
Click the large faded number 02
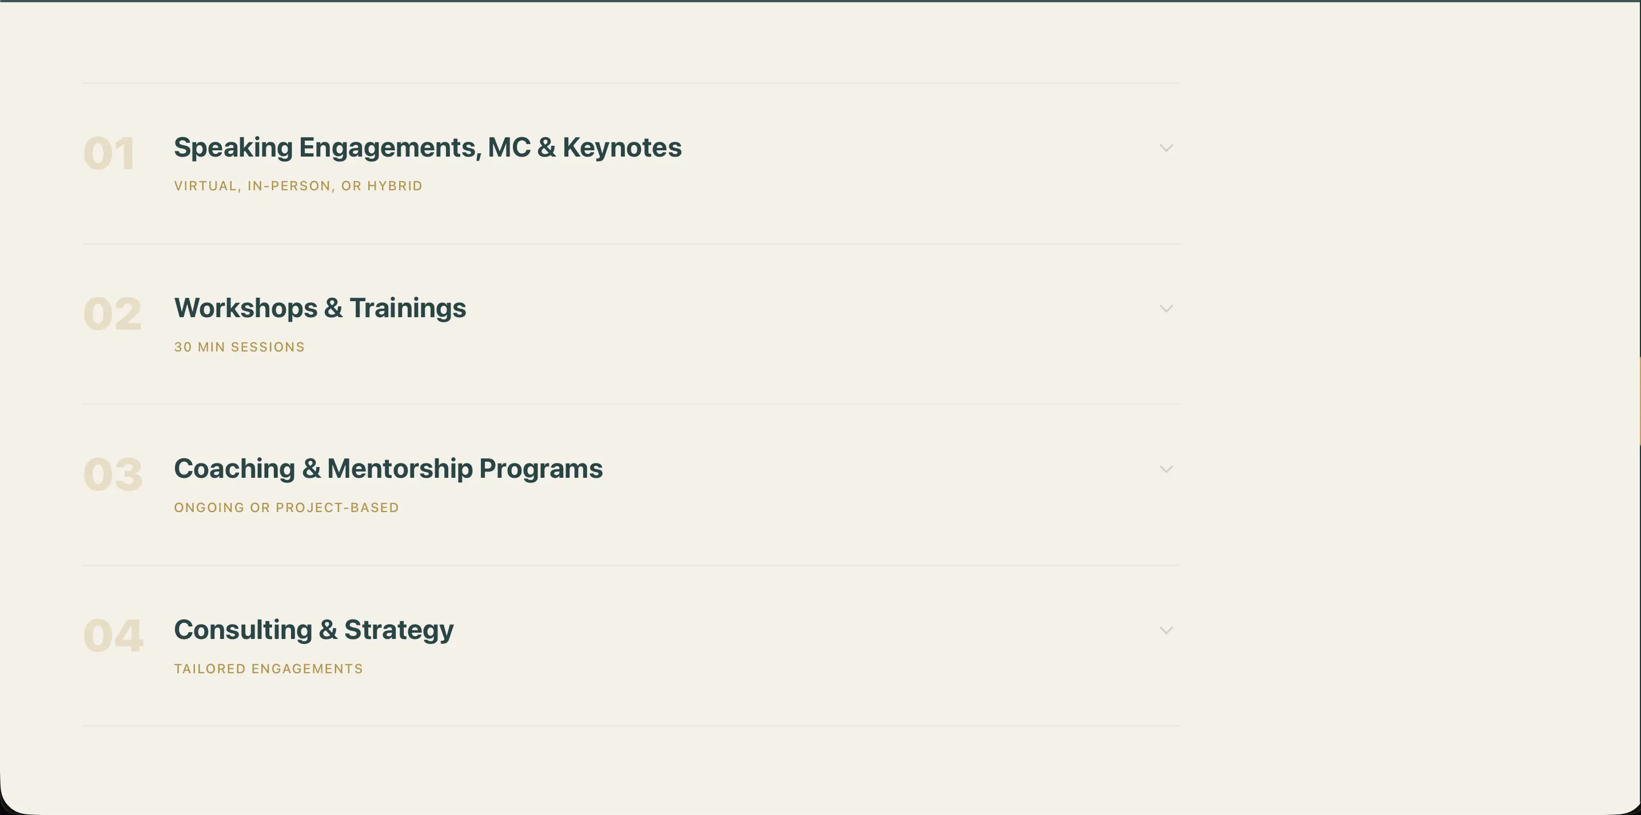(x=112, y=314)
